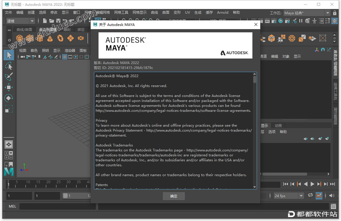The width and height of the screenshot is (341, 221).
Task: Go to end of playback range
Action: pos(333,184)
